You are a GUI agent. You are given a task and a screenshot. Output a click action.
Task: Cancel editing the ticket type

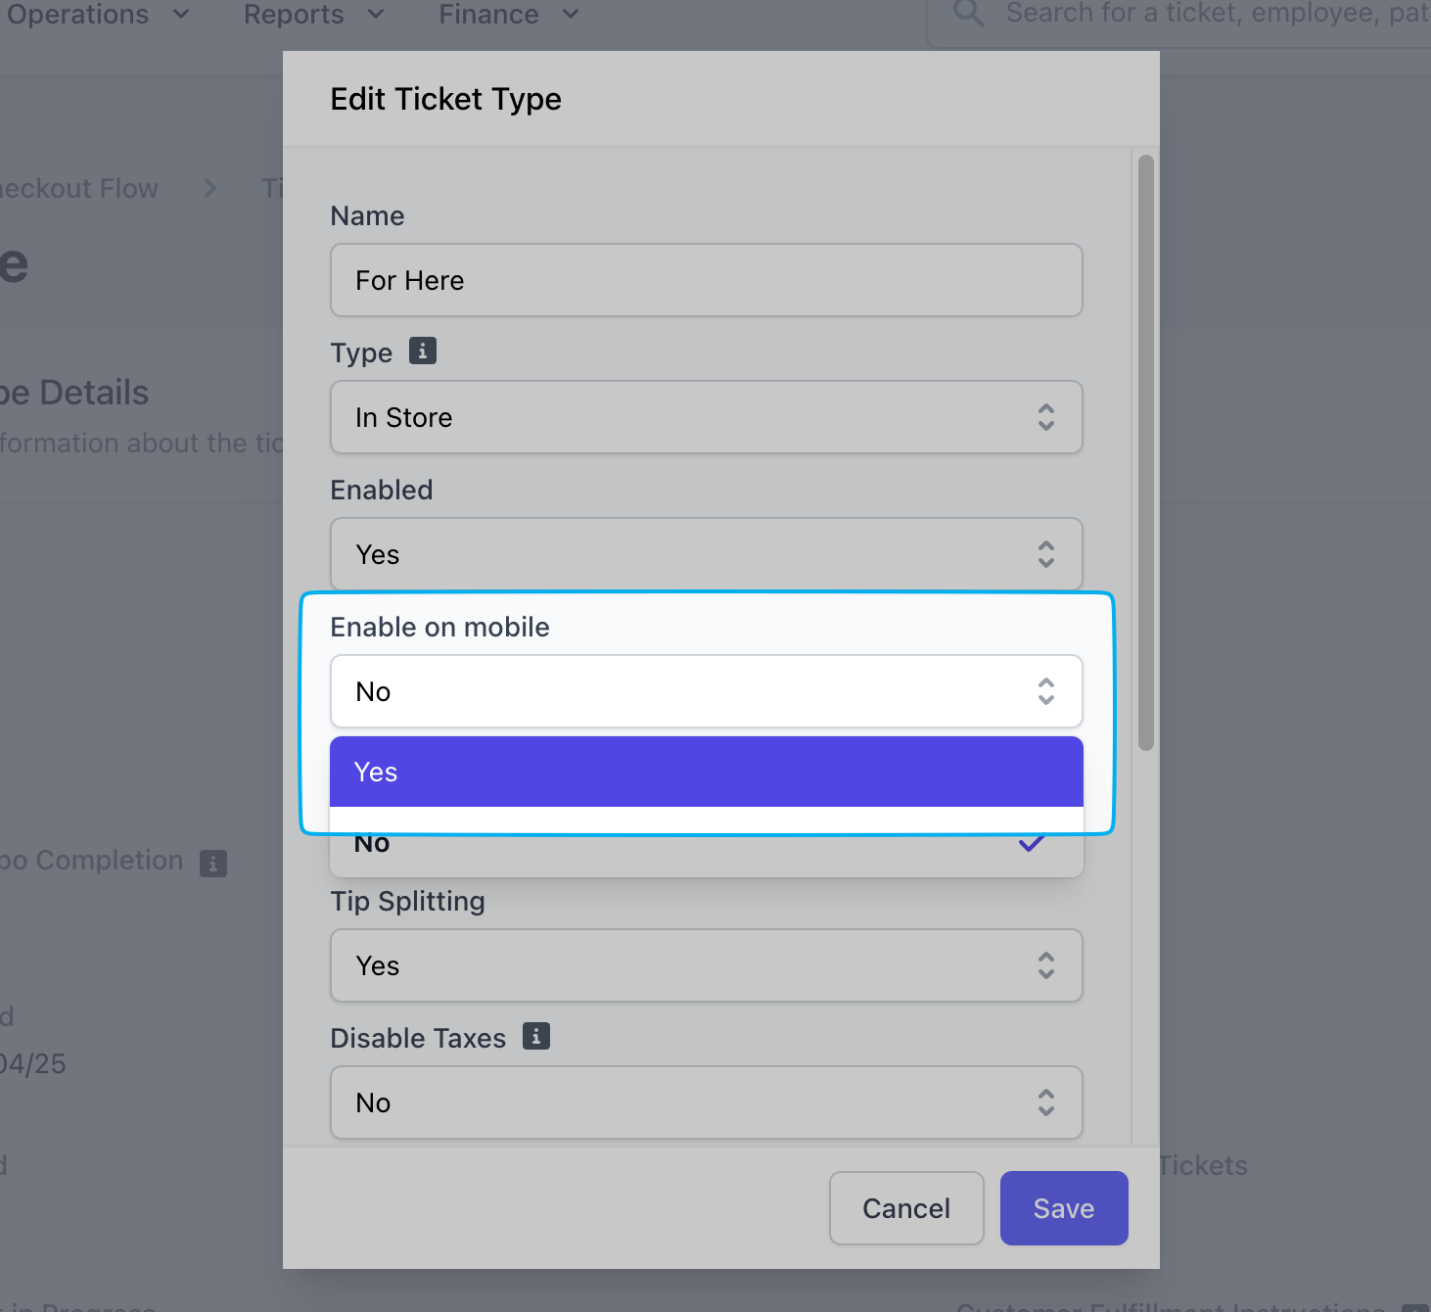pos(905,1208)
